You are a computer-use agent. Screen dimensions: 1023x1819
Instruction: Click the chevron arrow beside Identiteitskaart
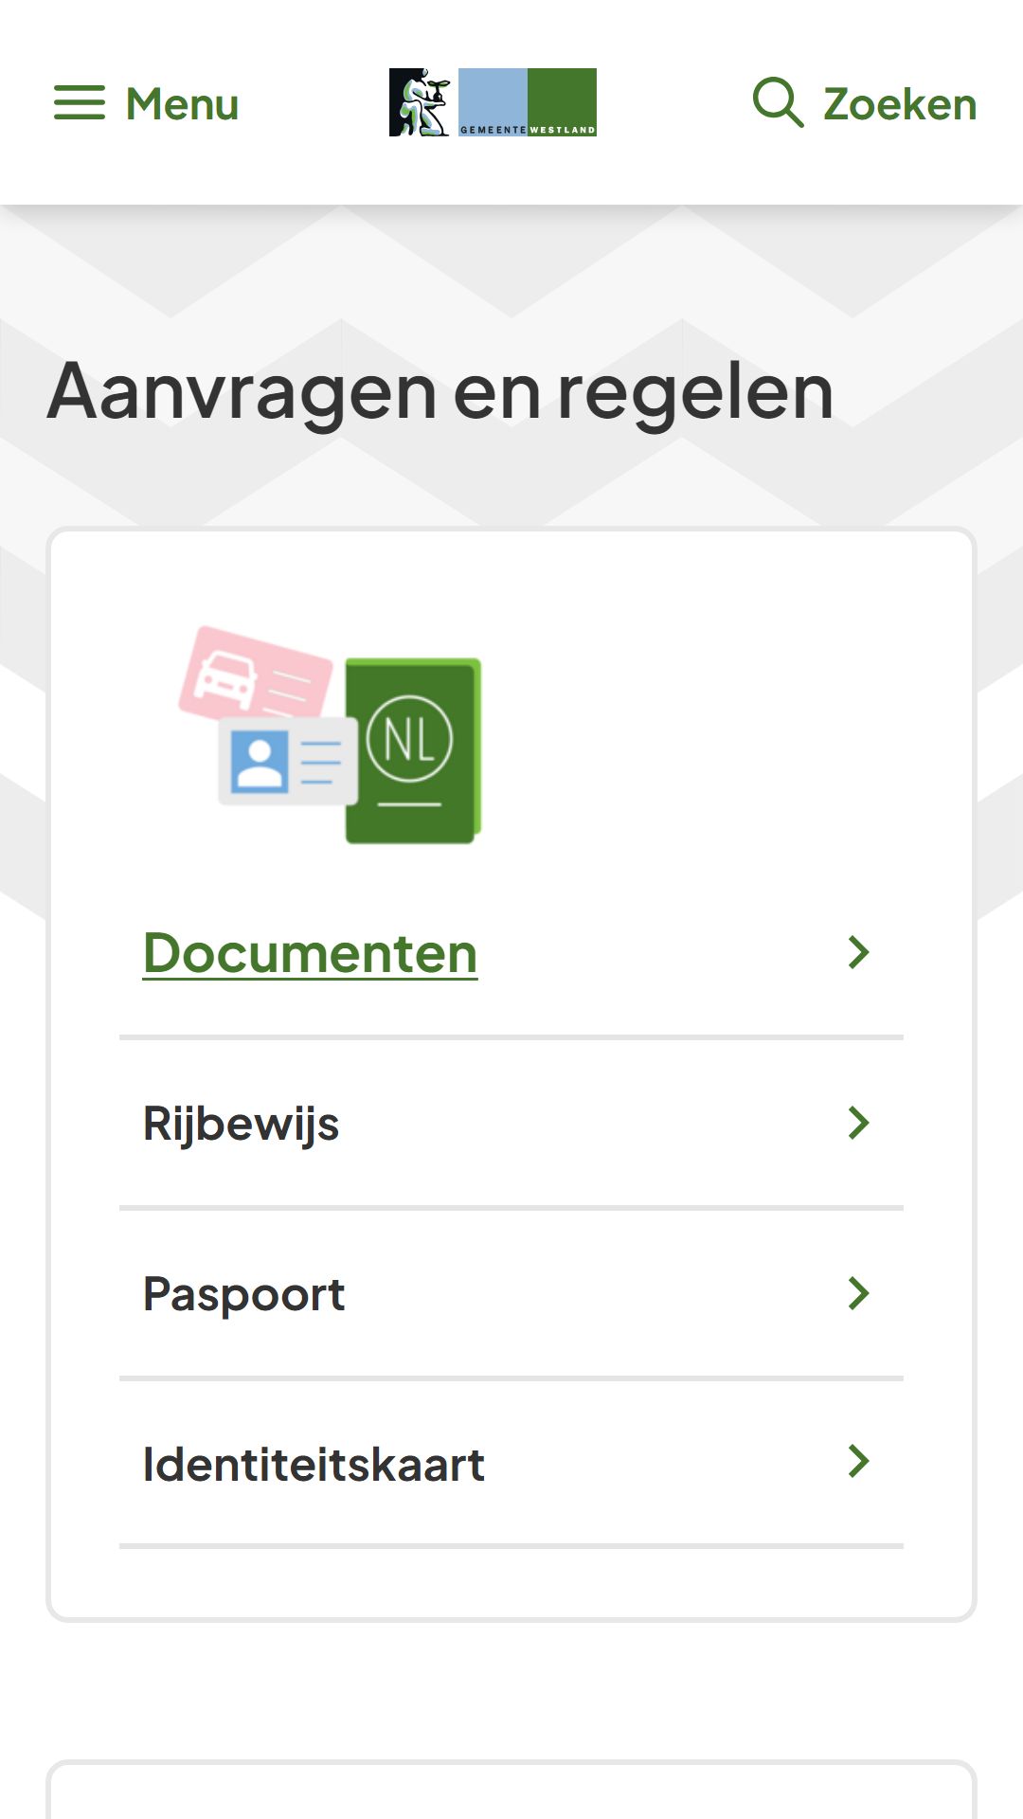(x=858, y=1462)
